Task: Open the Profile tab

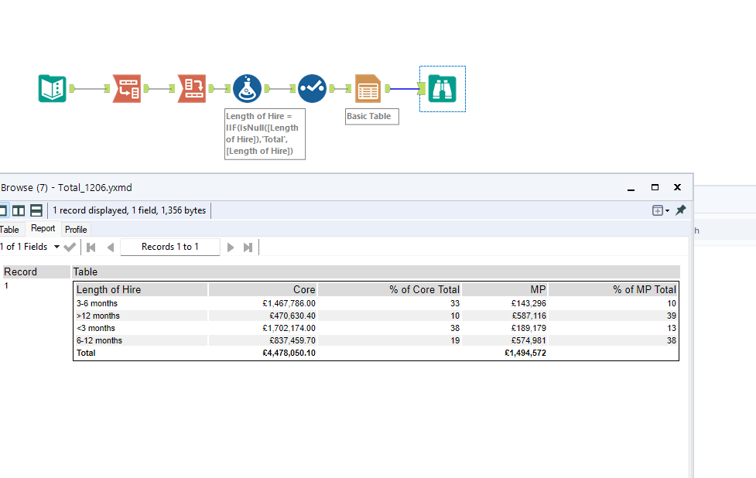Action: click(x=76, y=229)
